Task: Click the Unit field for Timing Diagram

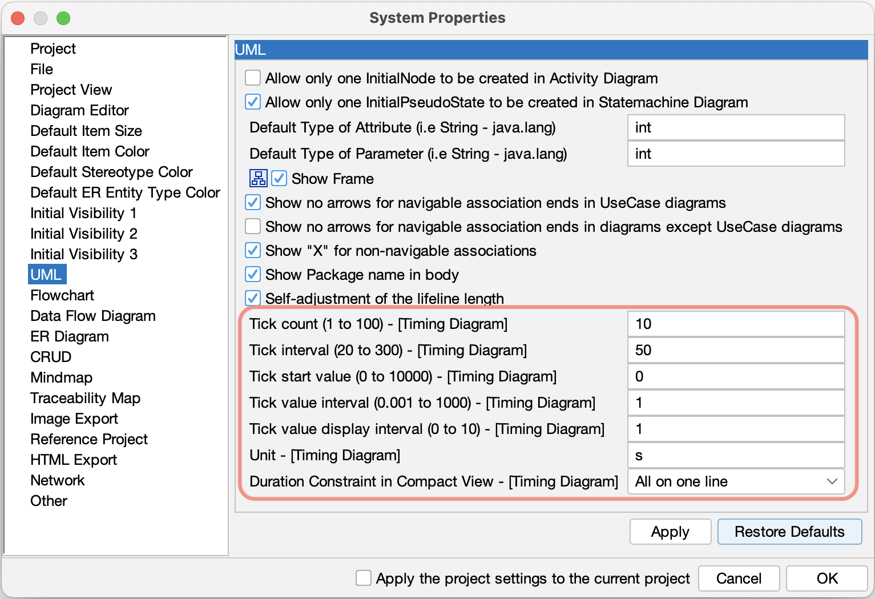Action: pyautogui.click(x=735, y=455)
